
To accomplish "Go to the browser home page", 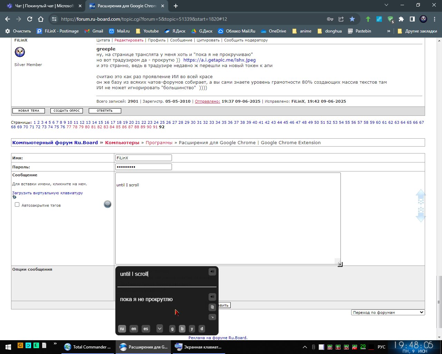I will click(41, 19).
